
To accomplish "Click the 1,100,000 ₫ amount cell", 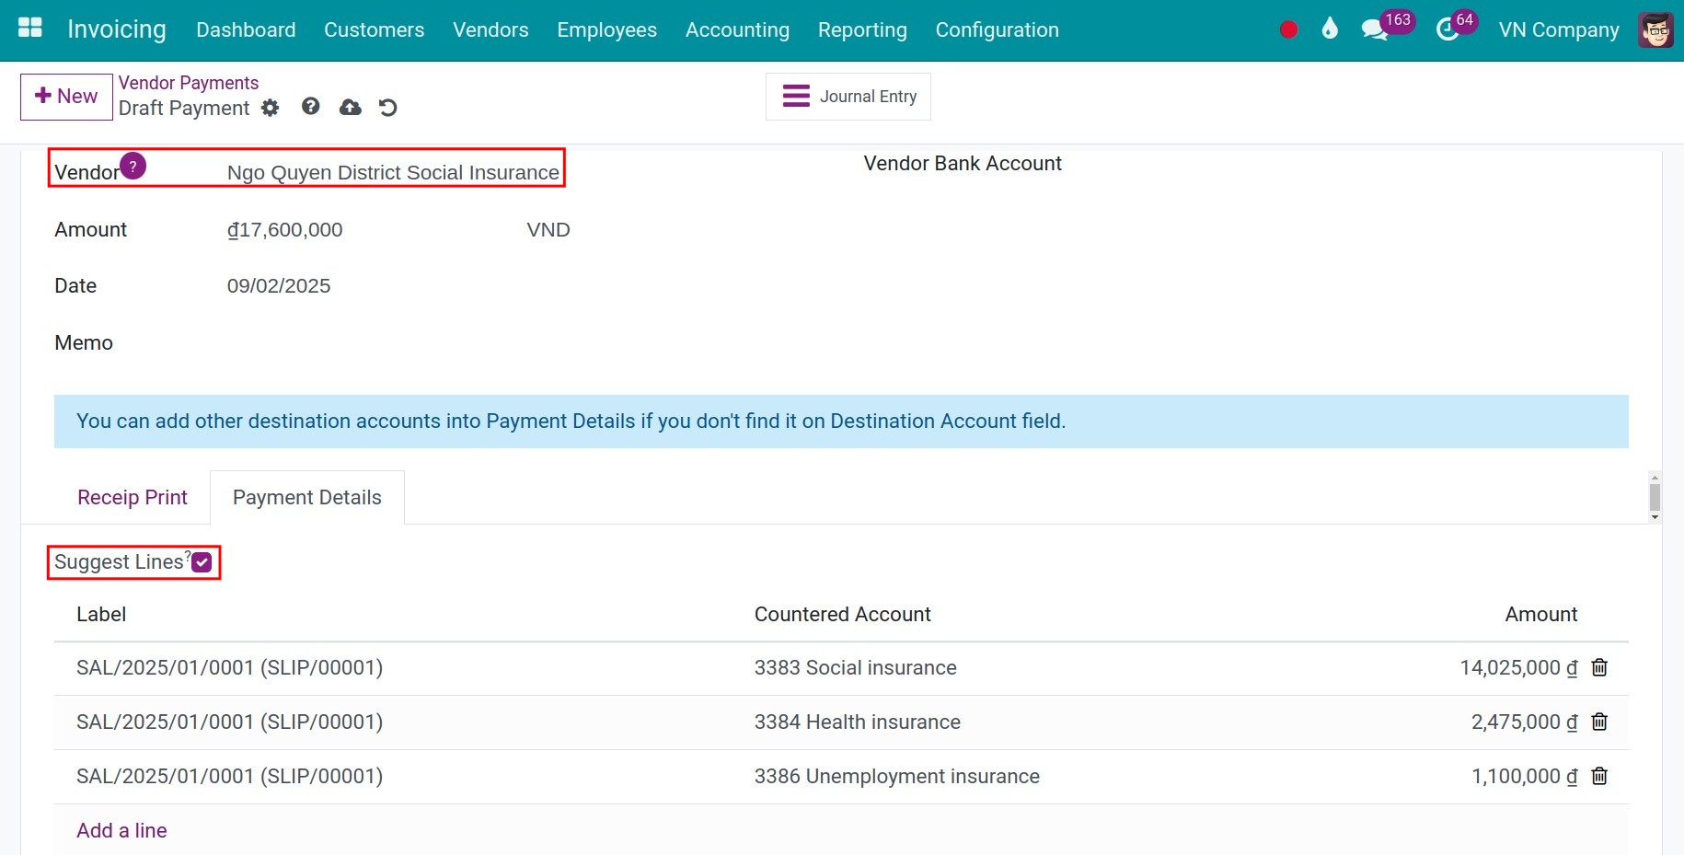I will click(1524, 777).
